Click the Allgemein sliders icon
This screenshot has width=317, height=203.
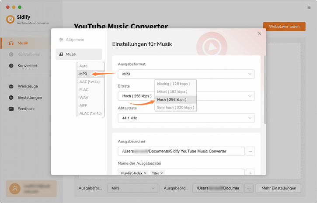pyautogui.click(x=61, y=40)
